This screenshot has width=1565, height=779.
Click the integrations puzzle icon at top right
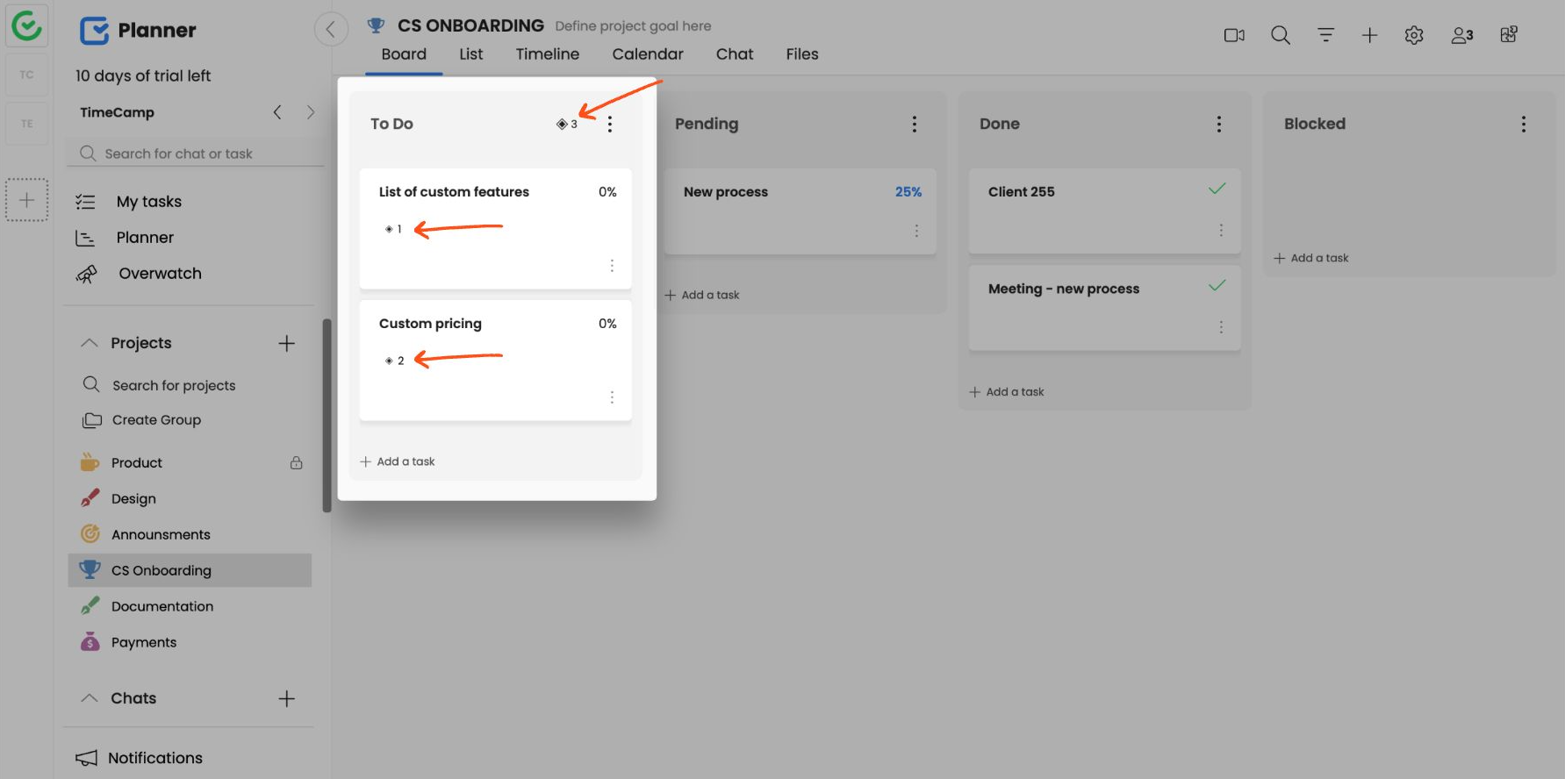[1509, 35]
